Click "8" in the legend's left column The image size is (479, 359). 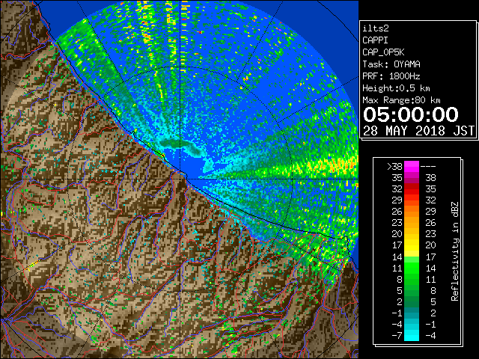(400, 279)
